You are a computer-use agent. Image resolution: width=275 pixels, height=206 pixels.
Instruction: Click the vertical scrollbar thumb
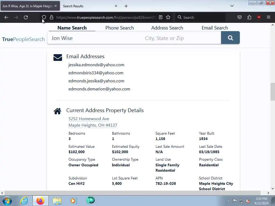pos(273,92)
